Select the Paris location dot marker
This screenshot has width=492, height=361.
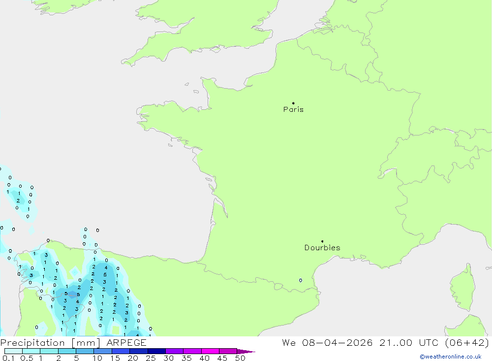293,103
